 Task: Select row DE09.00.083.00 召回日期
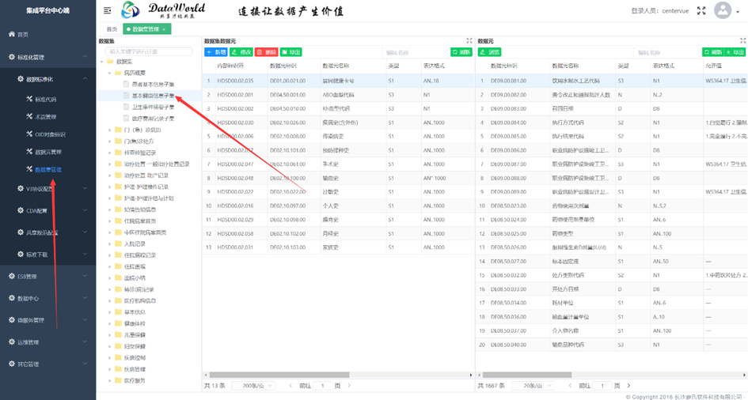click(612, 108)
